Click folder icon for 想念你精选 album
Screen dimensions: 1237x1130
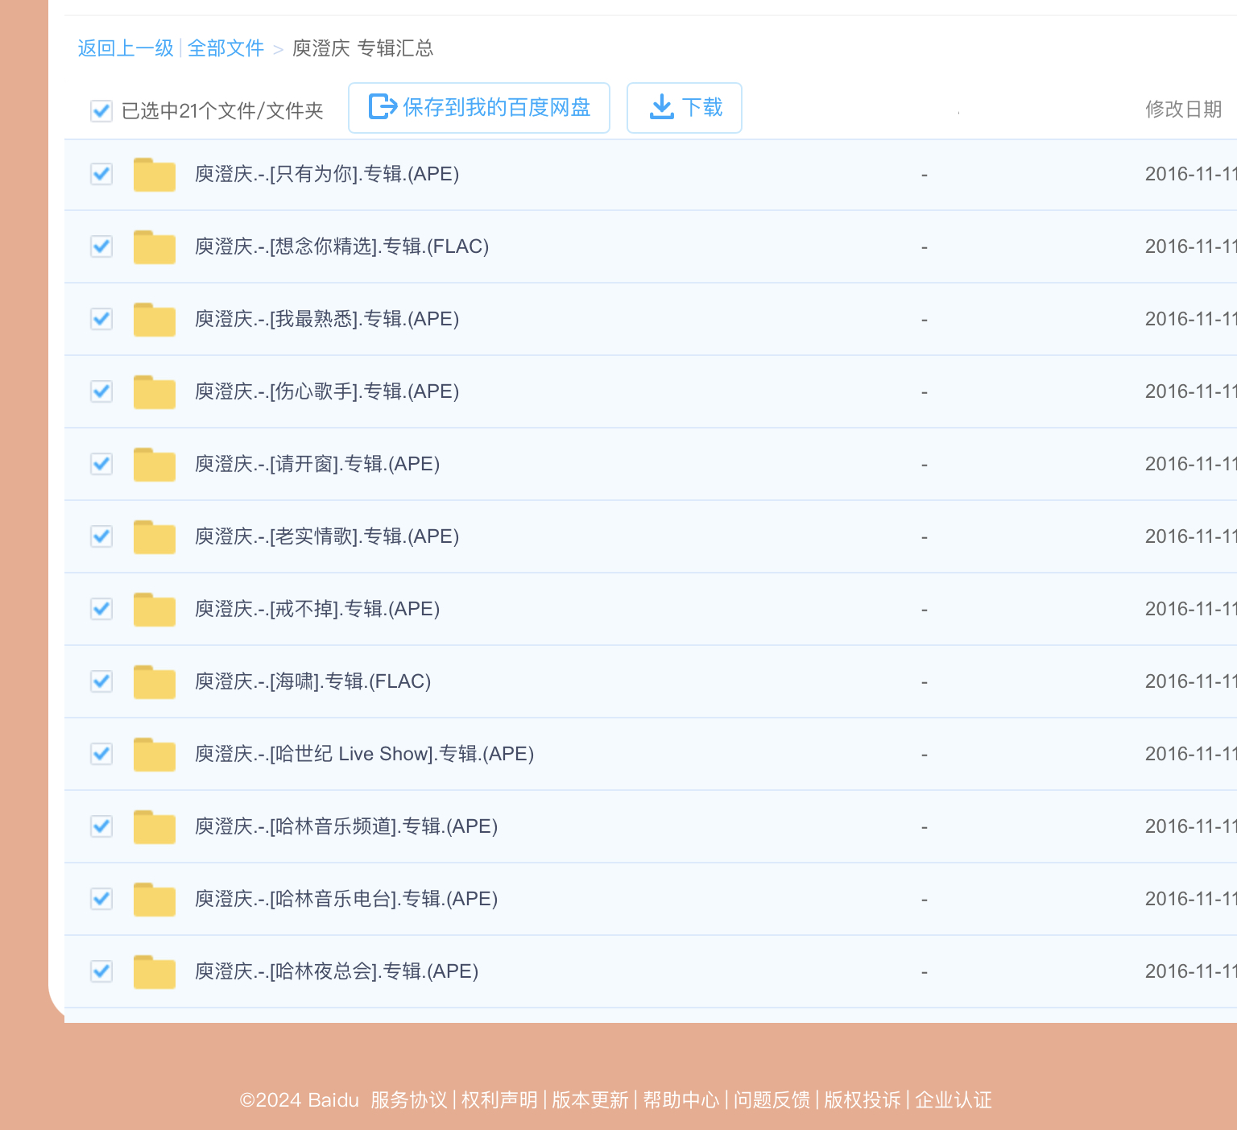[x=155, y=247]
